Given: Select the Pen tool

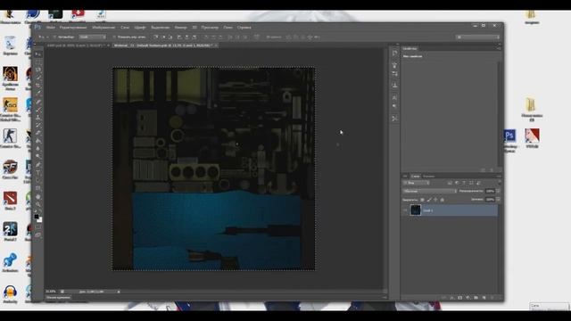Looking at the screenshot, I should [x=38, y=164].
